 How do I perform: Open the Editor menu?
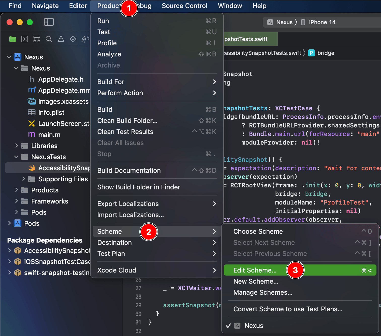(x=78, y=6)
